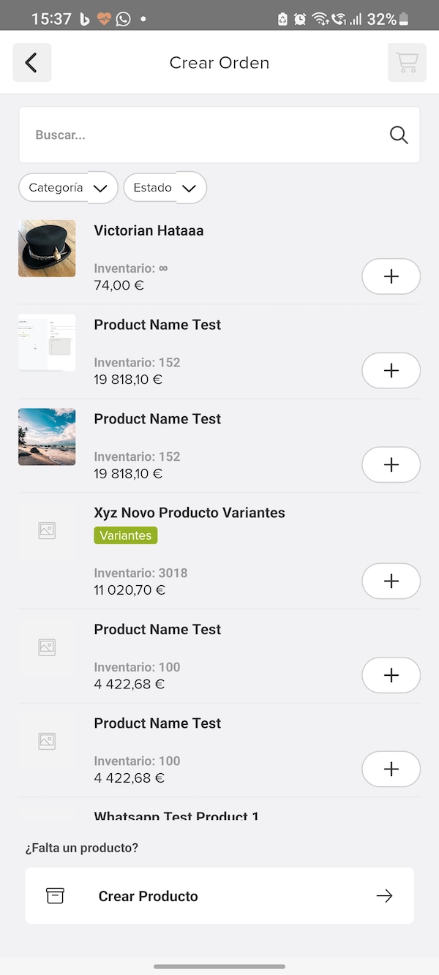Expand the Categoría filter dropdown
The width and height of the screenshot is (439, 975).
point(68,188)
